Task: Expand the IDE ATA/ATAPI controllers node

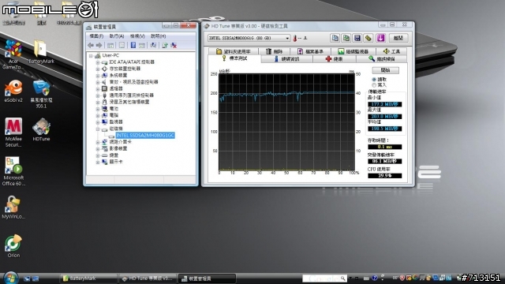Action: 98,62
